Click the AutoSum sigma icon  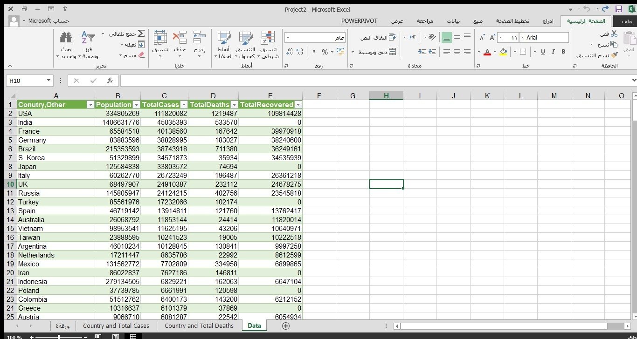141,34
